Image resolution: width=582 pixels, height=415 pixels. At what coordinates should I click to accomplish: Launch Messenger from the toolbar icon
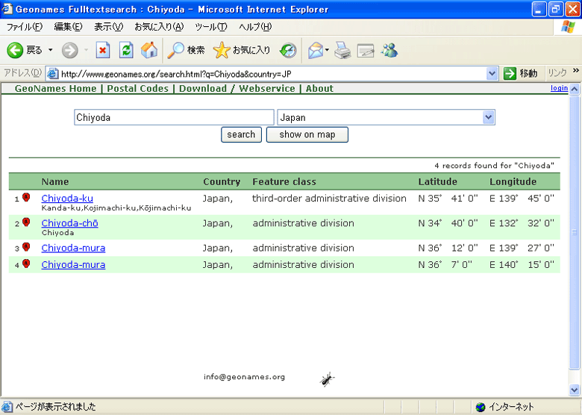point(389,50)
